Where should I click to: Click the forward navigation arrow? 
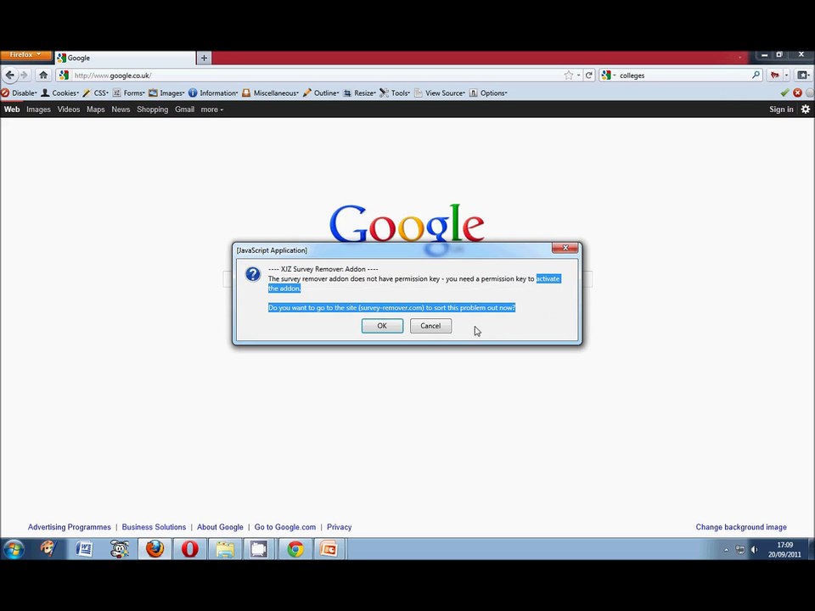pyautogui.click(x=24, y=76)
